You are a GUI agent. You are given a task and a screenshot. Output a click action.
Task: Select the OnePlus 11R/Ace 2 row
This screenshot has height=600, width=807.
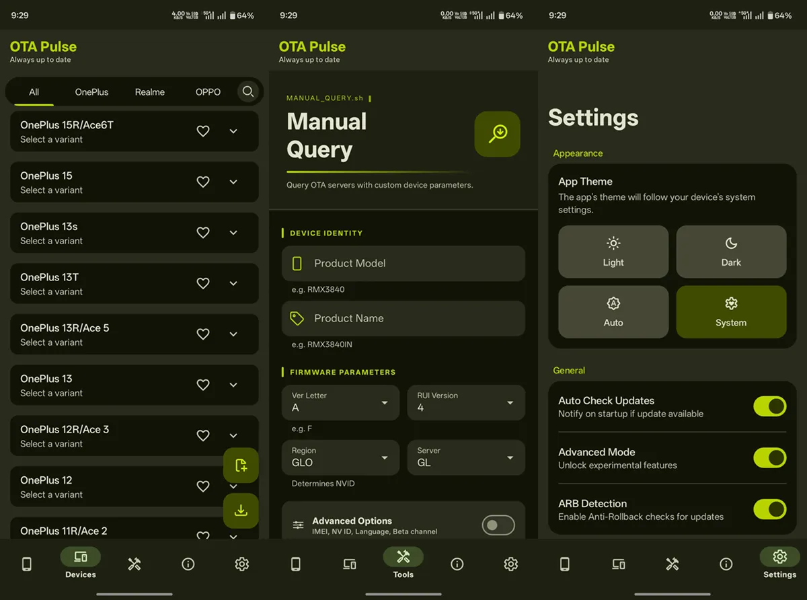134,528
